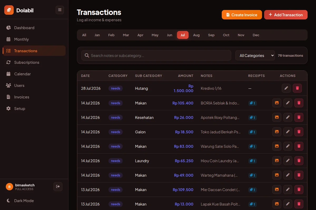Open the BORIA Seblak receipt attachment badge
This screenshot has width=316, height=210.
[253, 103]
